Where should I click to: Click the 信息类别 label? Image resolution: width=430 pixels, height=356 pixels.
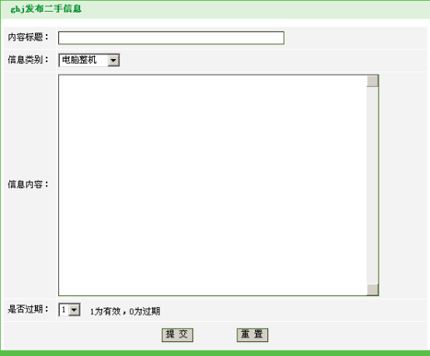pyautogui.click(x=28, y=60)
